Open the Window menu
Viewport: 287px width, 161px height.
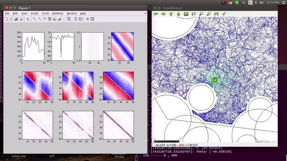[x=72, y=13]
